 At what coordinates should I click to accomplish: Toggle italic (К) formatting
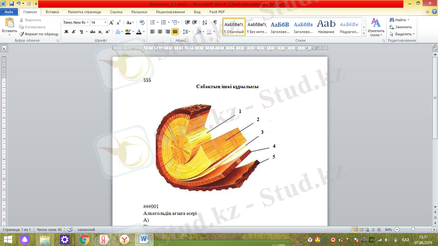point(74,32)
